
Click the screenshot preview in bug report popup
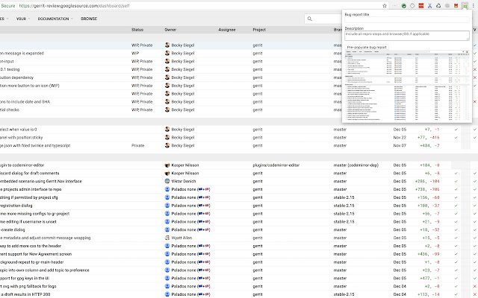click(x=407, y=86)
